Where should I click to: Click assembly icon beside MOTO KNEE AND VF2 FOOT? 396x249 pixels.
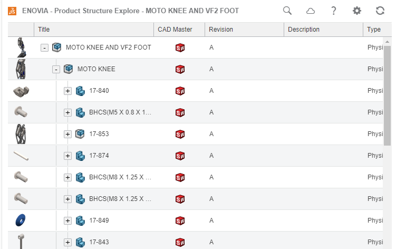[56, 47]
